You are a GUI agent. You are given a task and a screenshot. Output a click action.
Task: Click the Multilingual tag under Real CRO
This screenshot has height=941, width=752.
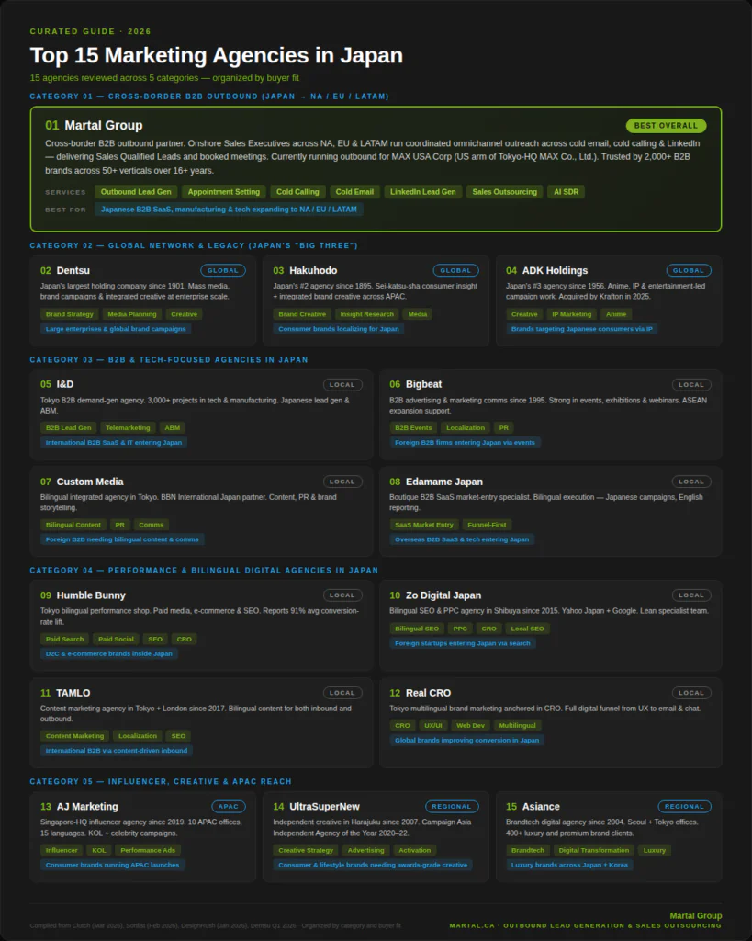[518, 726]
